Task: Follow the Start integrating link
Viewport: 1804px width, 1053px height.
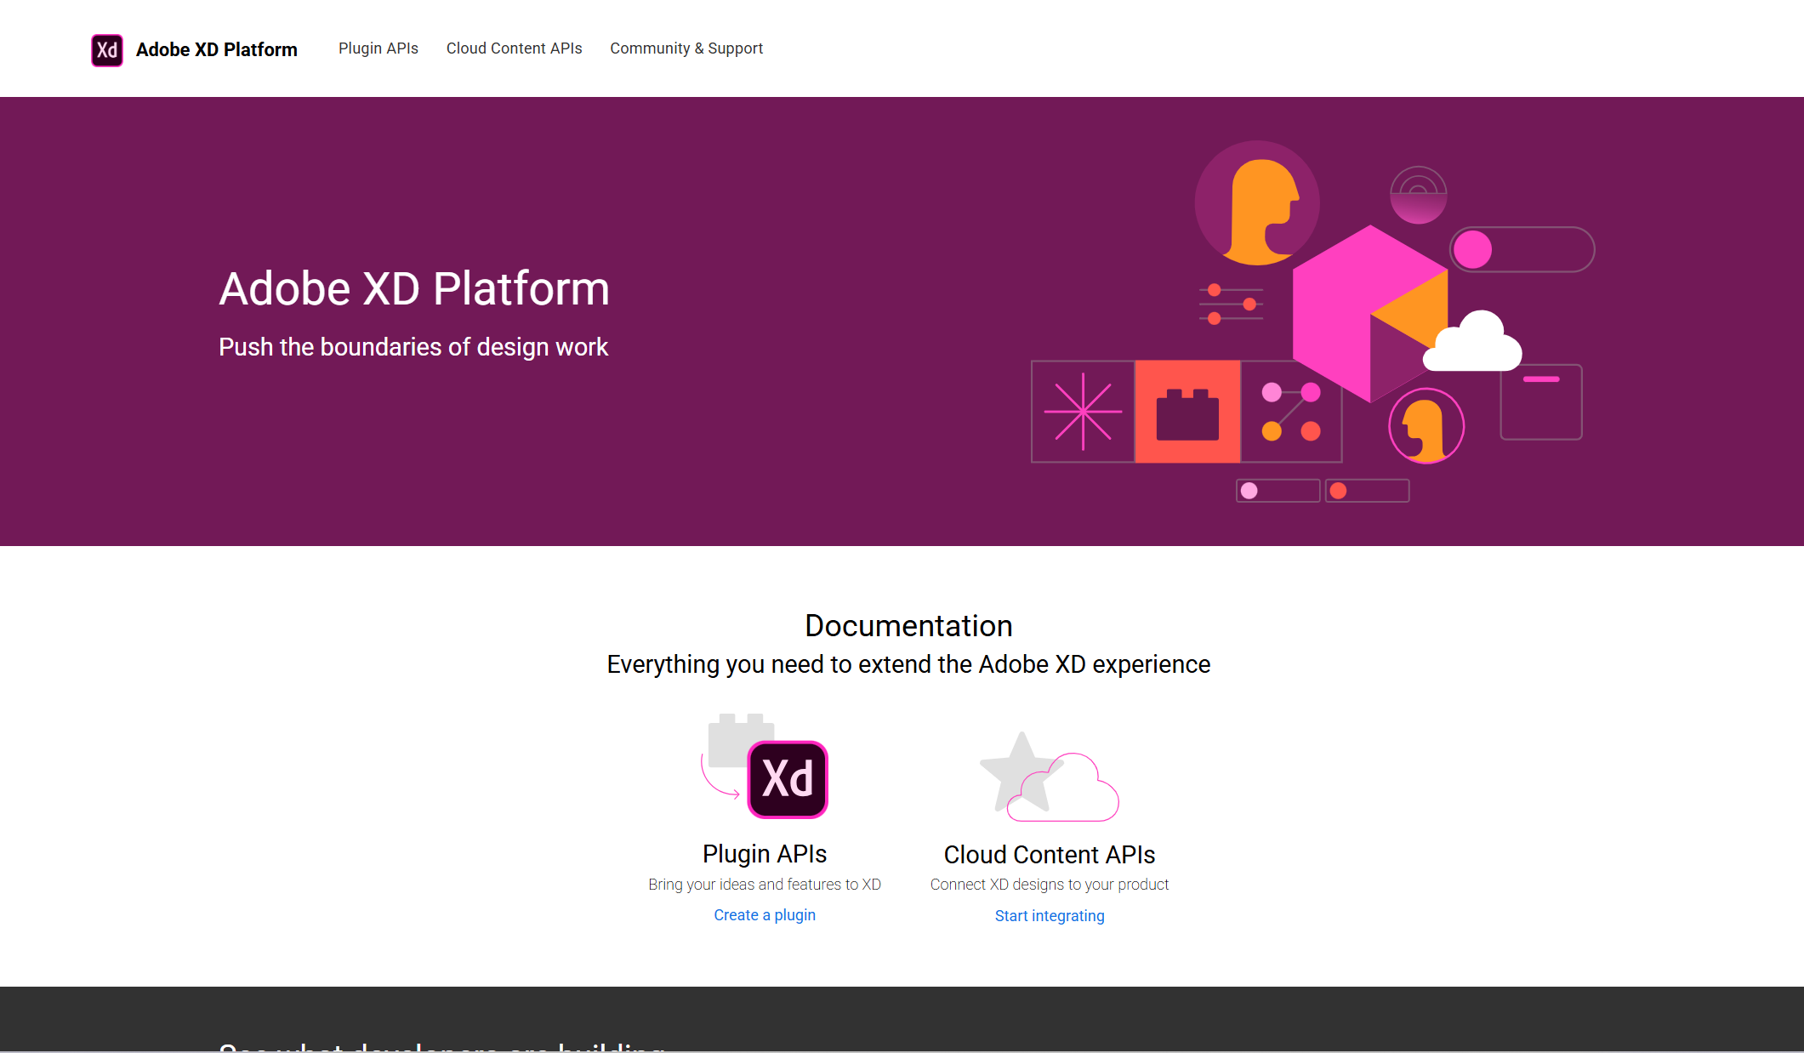Action: click(x=1050, y=916)
